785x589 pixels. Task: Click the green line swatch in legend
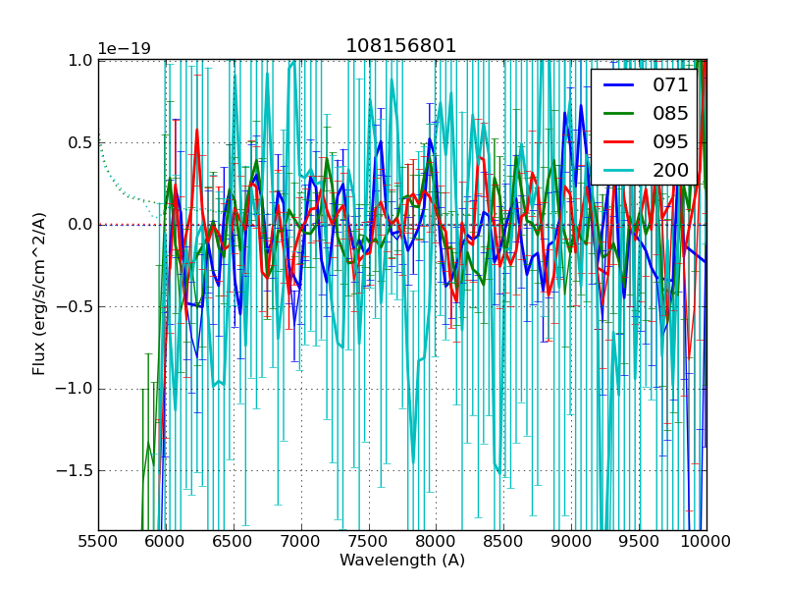[x=617, y=113]
